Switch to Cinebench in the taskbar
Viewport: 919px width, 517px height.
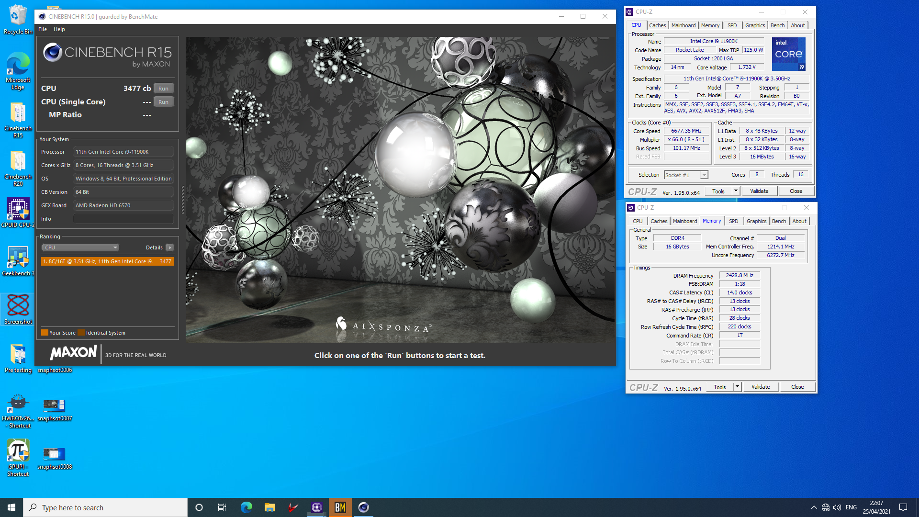pyautogui.click(x=364, y=507)
